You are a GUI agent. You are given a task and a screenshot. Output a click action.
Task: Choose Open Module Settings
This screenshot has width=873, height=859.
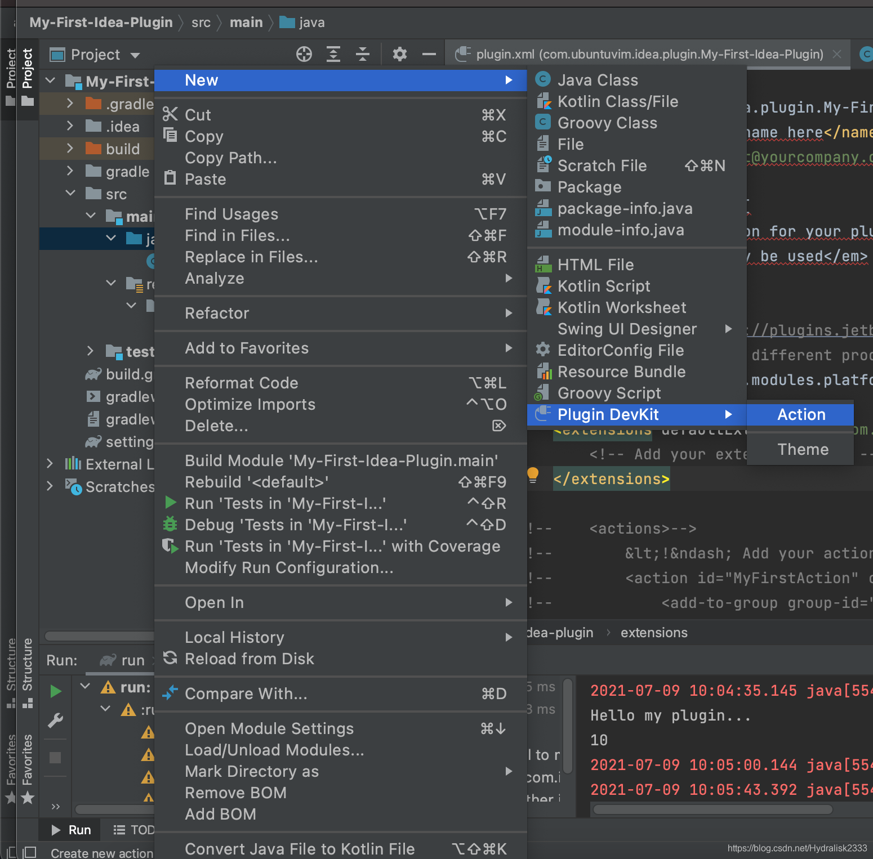point(341,728)
